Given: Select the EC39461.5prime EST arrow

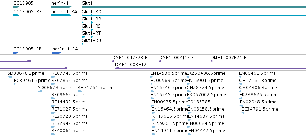Looking at the screenshot, I should coord(15,84).
